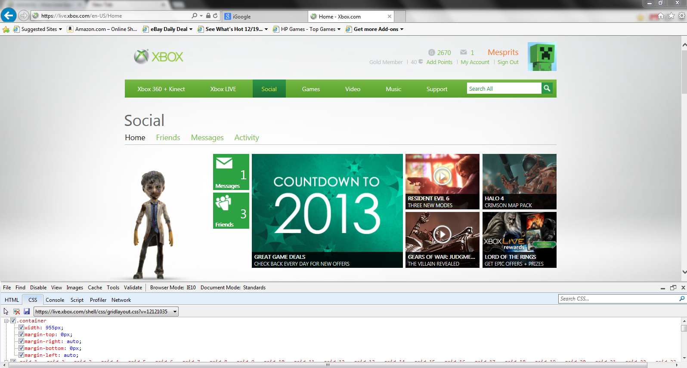Toggle the .container rule checkbox
Image resolution: width=687 pixels, height=368 pixels.
point(13,321)
